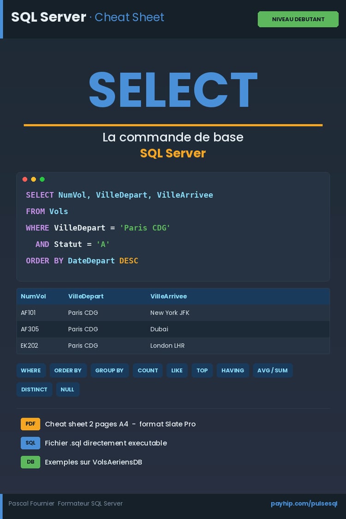Select the LIKE keyword tag

177,370
